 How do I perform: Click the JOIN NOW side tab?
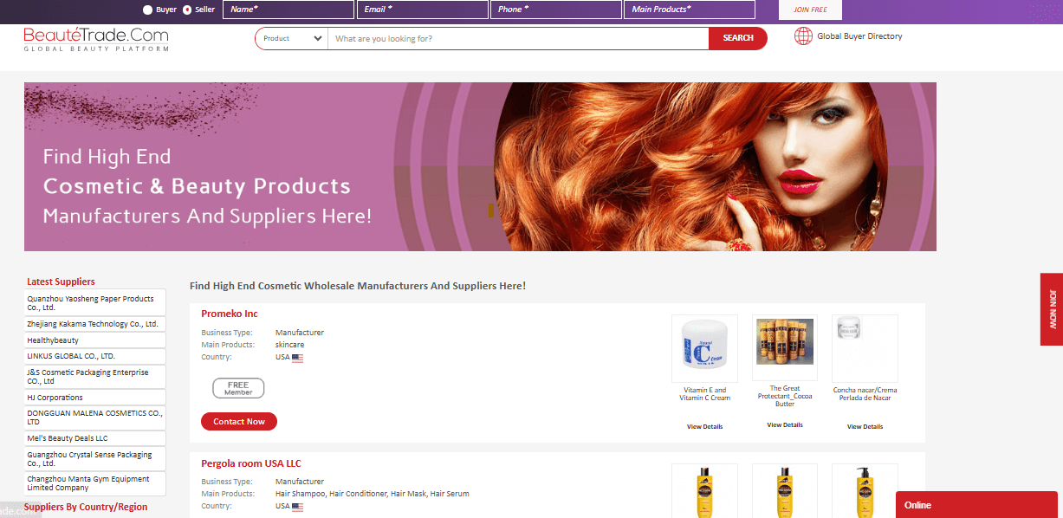click(1053, 309)
